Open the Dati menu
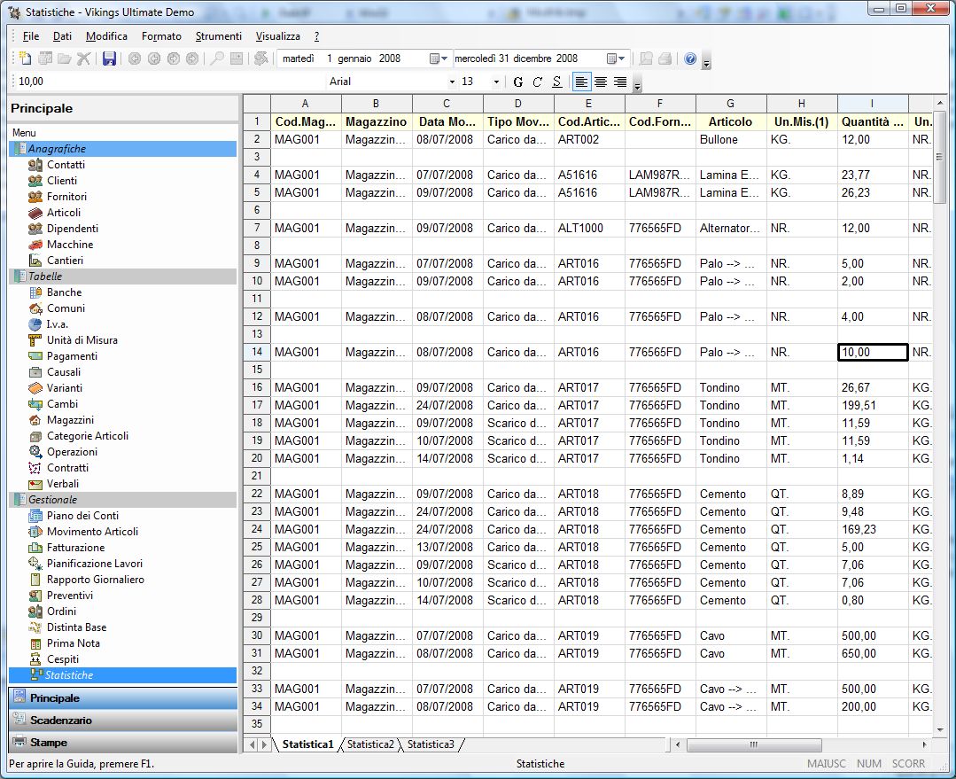This screenshot has height=779, width=956. click(x=62, y=36)
